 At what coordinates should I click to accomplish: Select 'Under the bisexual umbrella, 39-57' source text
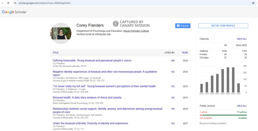click(69, 66)
